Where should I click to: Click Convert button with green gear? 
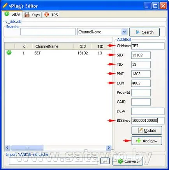128,161
